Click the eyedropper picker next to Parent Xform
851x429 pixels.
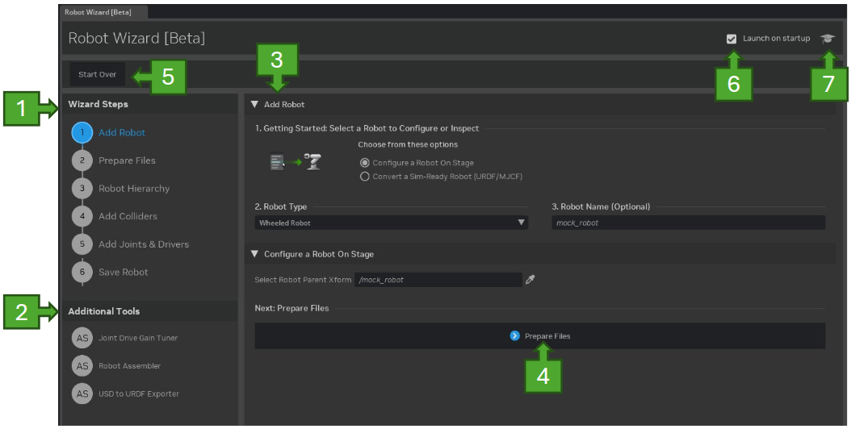tap(530, 280)
